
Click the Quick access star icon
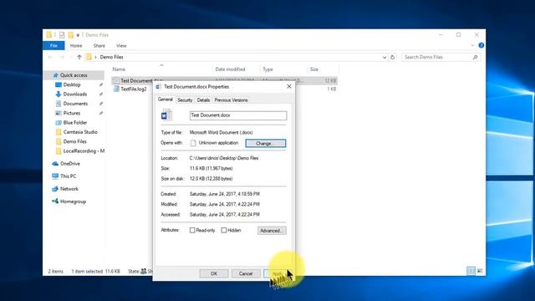pos(56,75)
